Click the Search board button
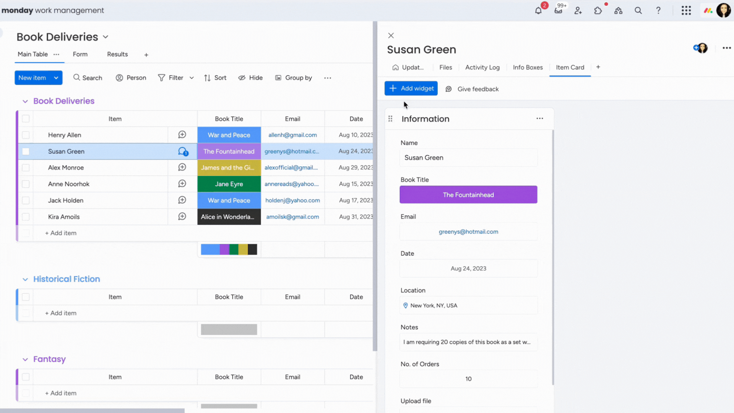This screenshot has width=734, height=413. [x=88, y=78]
